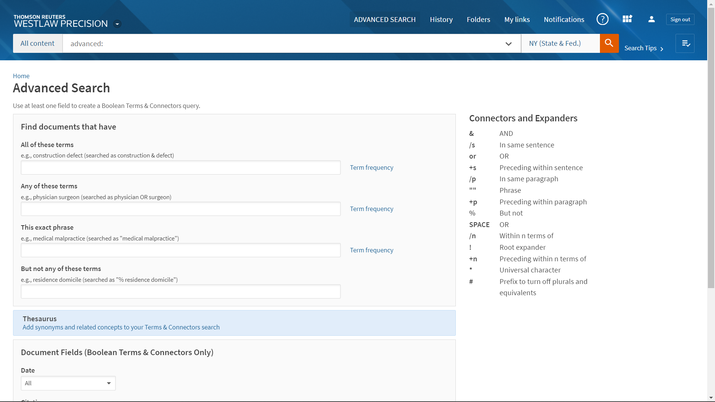The height and width of the screenshot is (402, 715).
Task: Click the orange search magnifier button
Action: pos(609,43)
